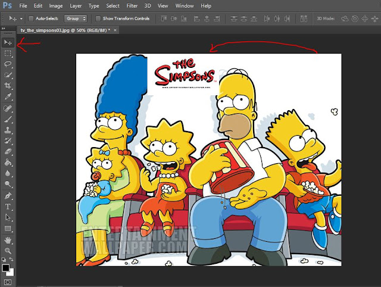The width and height of the screenshot is (381, 287).
Task: Enable the Auto-Select checkbox
Action: [x=31, y=18]
